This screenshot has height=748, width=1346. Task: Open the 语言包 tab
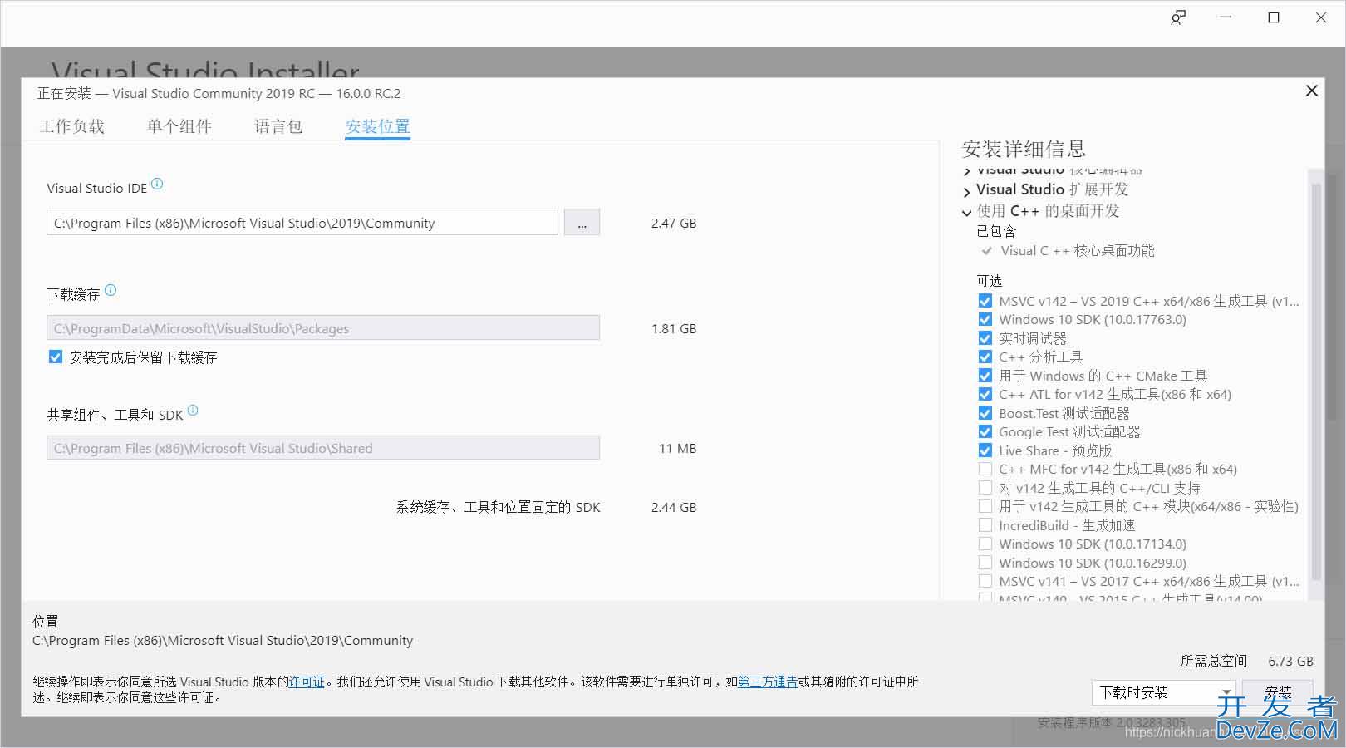[278, 126]
